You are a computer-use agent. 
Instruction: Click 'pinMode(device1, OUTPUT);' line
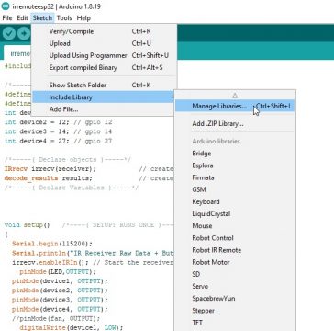click(x=60, y=281)
